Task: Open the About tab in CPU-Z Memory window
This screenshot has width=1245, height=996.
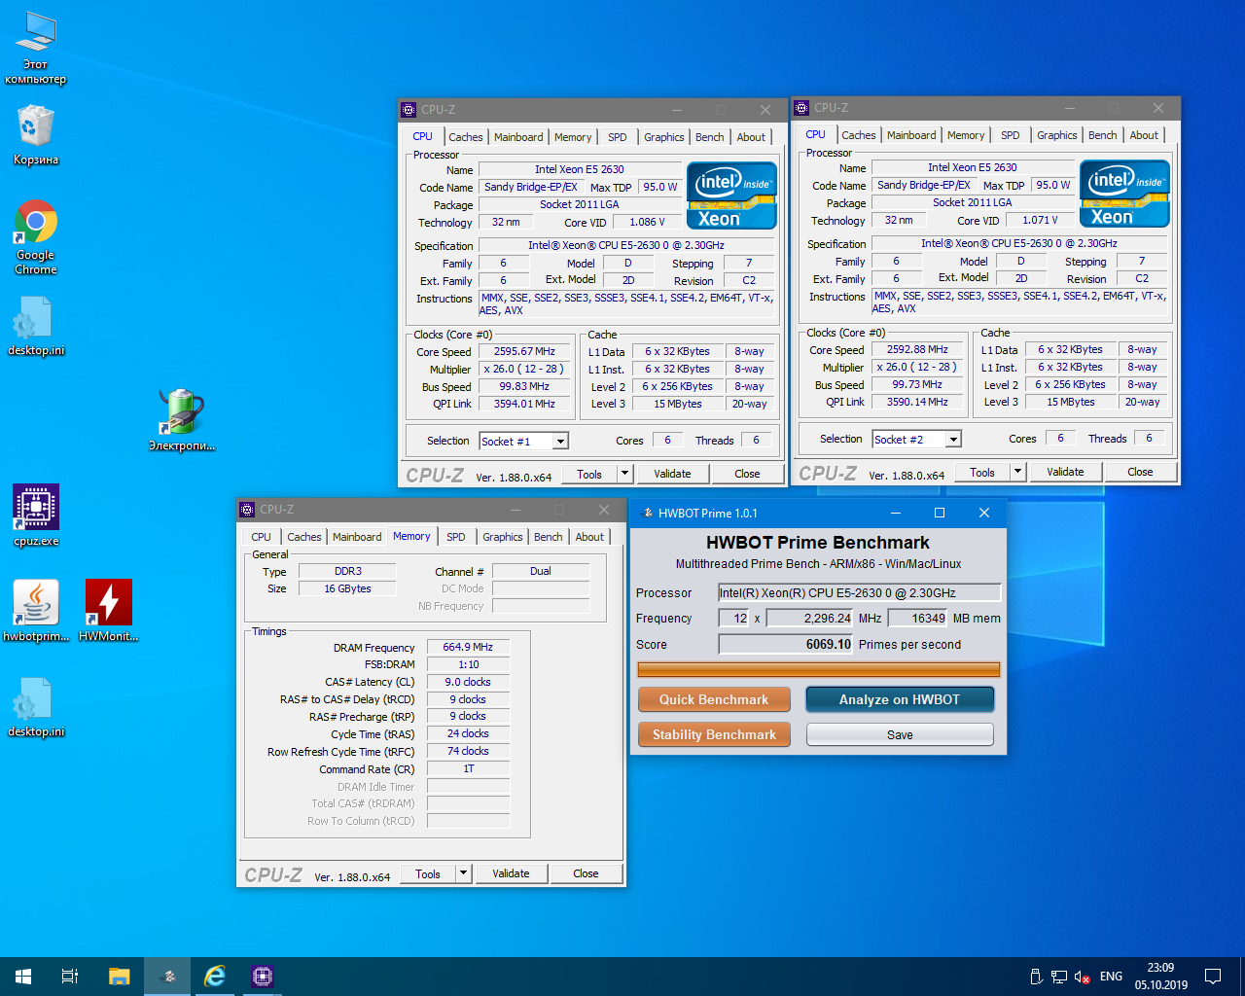Action: pos(589,537)
